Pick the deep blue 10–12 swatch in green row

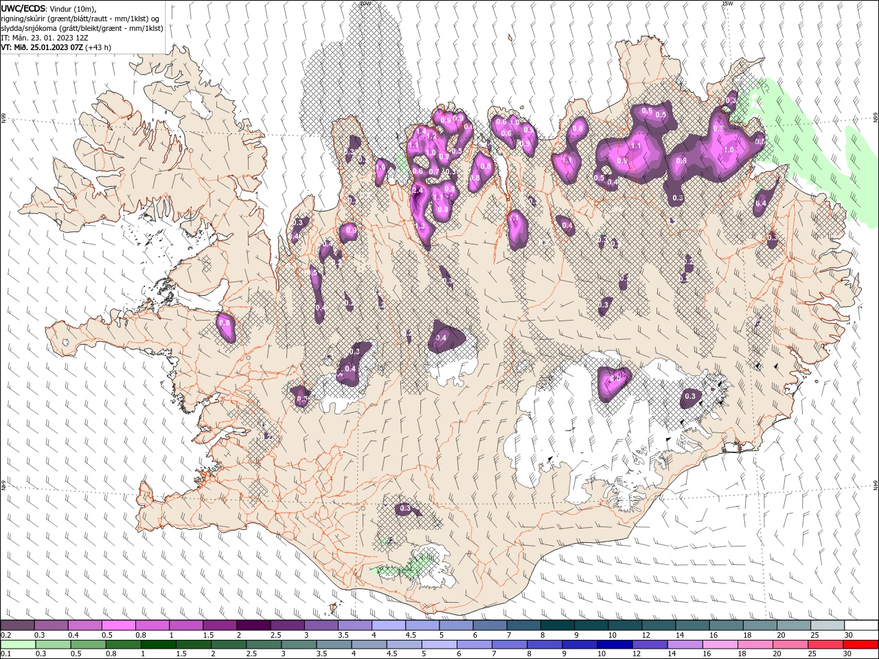point(614,645)
